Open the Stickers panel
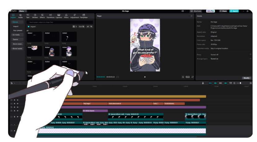 (35, 16)
